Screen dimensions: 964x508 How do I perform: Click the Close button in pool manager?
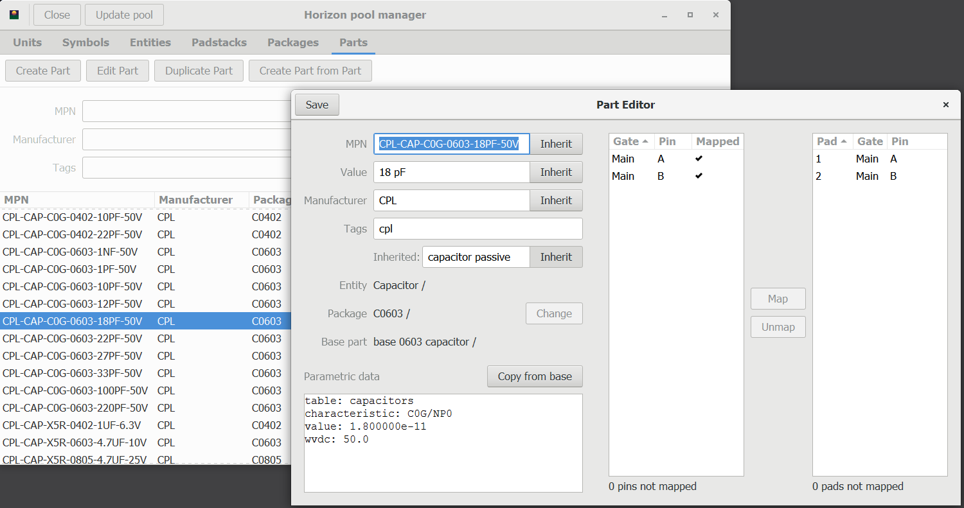coord(57,15)
